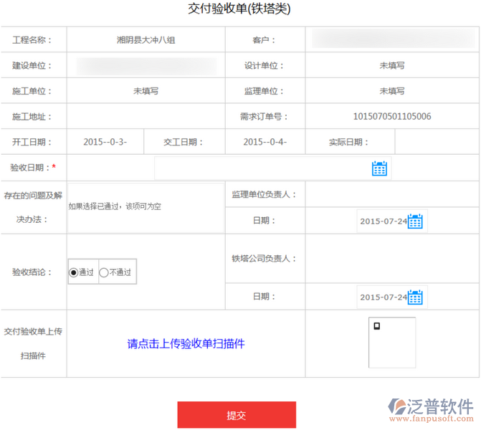Click the 开工日期 value 2015--0-3-
The image size is (481, 430).
tap(105, 142)
